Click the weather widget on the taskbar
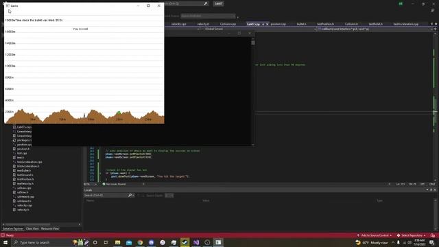The image size is (439, 247). 372,242
